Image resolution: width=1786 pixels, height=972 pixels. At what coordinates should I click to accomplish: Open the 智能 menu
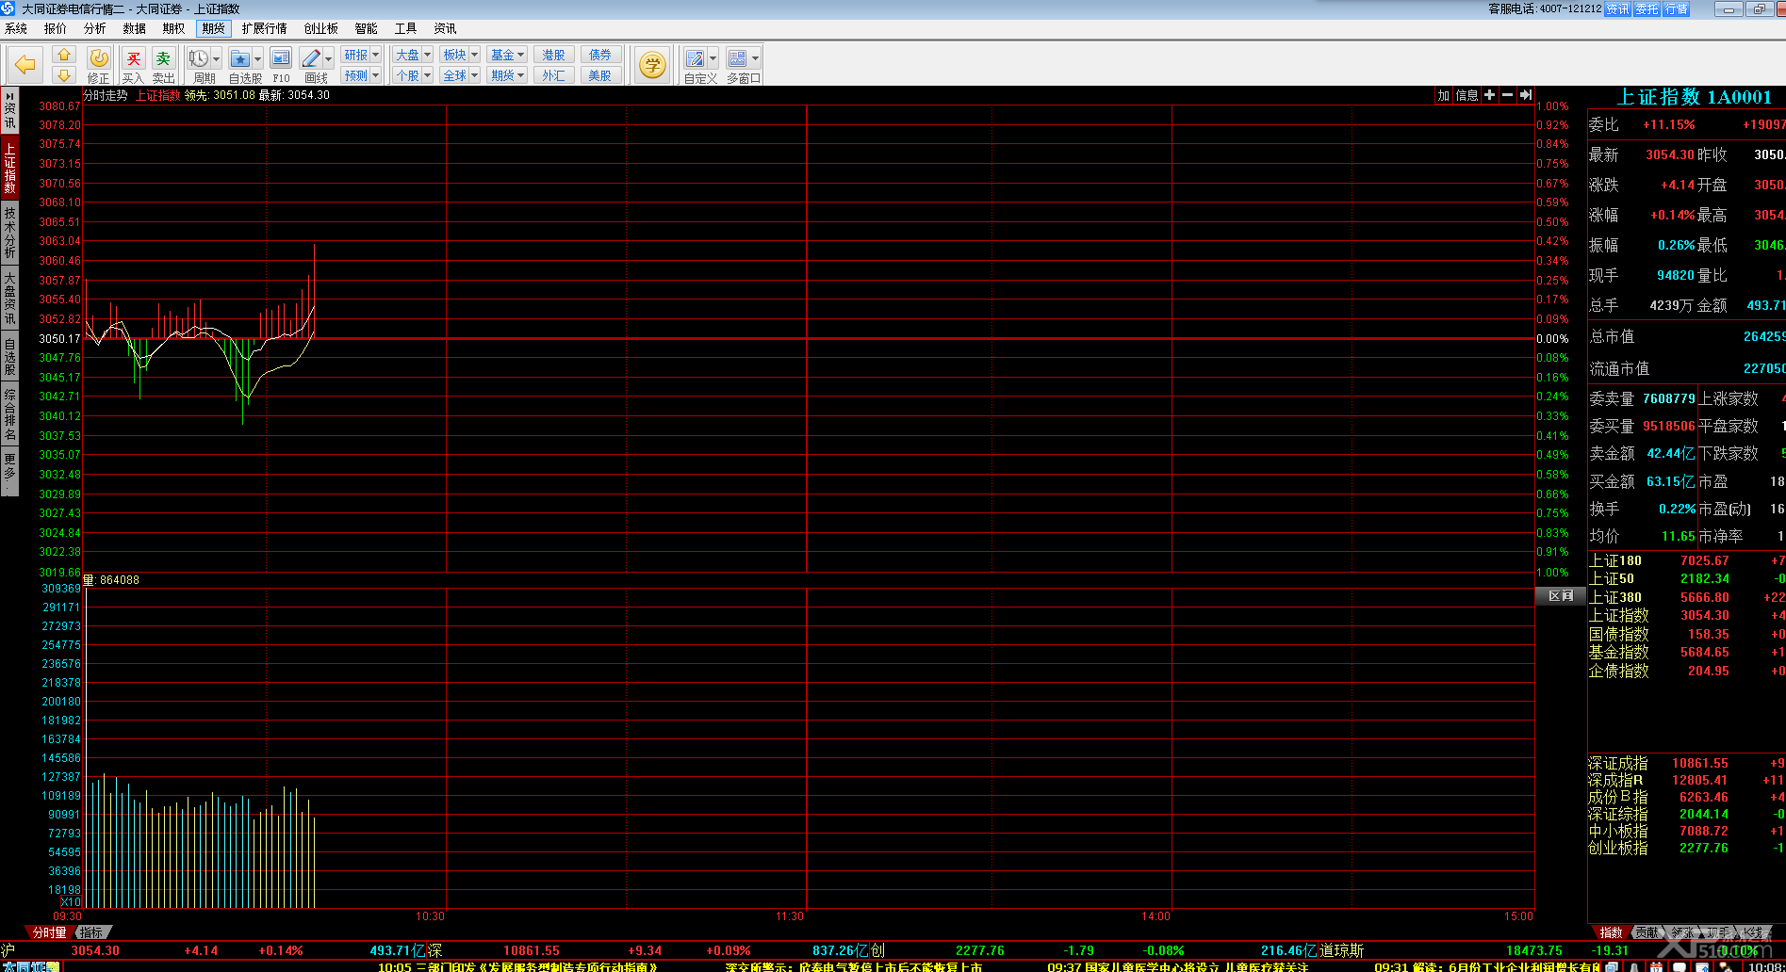coord(366,28)
